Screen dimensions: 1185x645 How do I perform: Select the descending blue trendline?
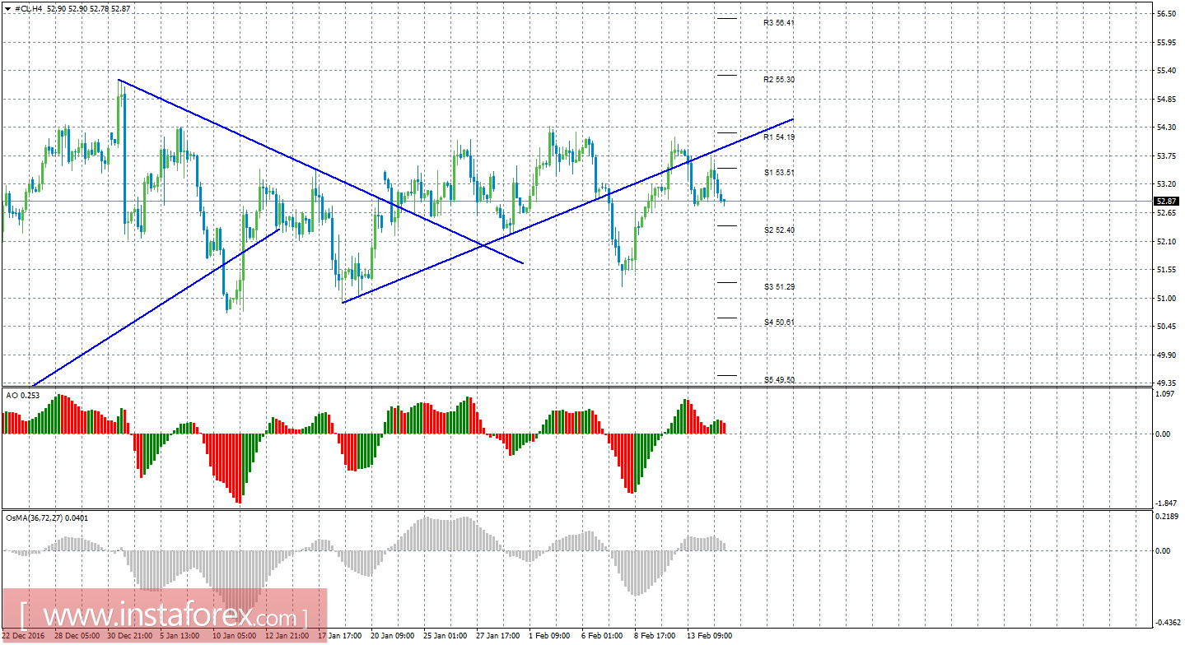[321, 172]
